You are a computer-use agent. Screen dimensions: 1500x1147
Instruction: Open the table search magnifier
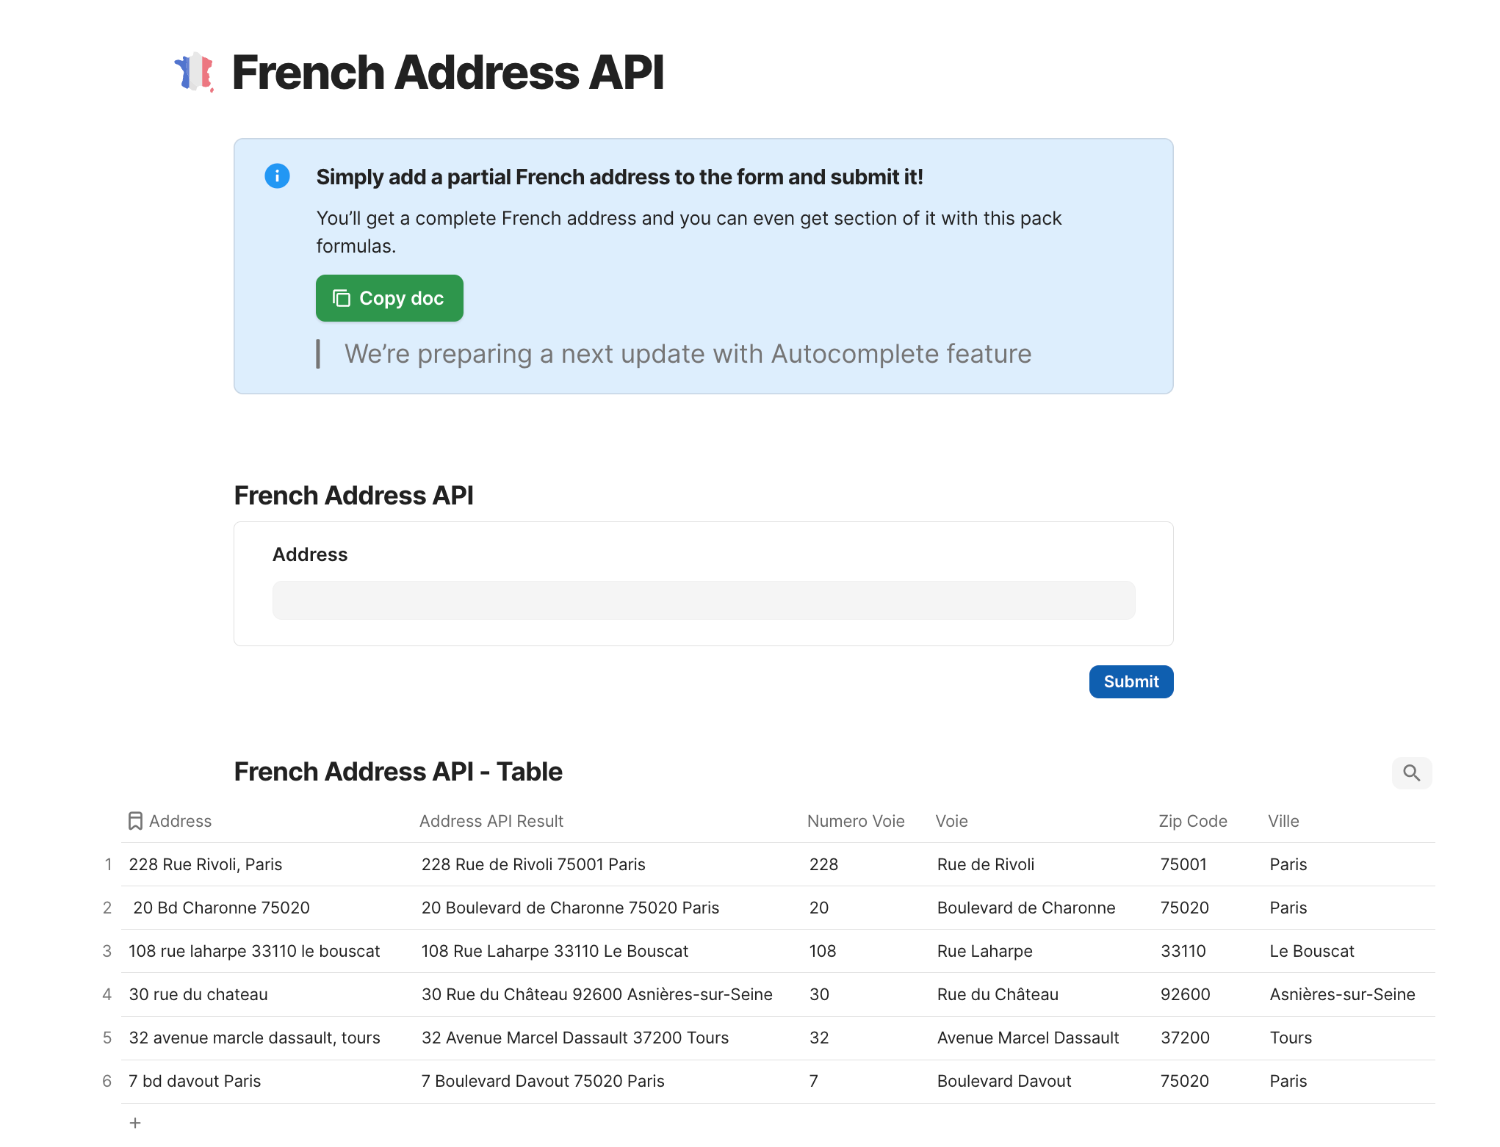coord(1411,772)
